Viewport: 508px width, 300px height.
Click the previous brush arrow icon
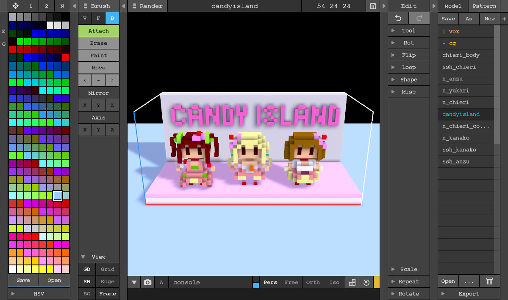(x=85, y=80)
